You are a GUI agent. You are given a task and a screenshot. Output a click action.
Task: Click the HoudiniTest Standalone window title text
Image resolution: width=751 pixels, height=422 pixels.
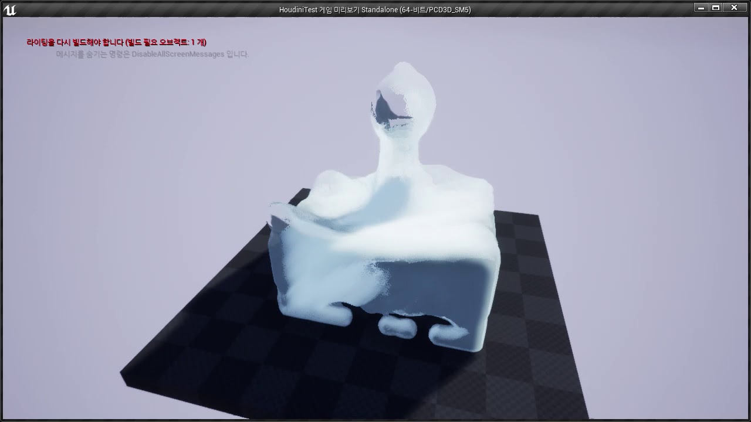(375, 9)
